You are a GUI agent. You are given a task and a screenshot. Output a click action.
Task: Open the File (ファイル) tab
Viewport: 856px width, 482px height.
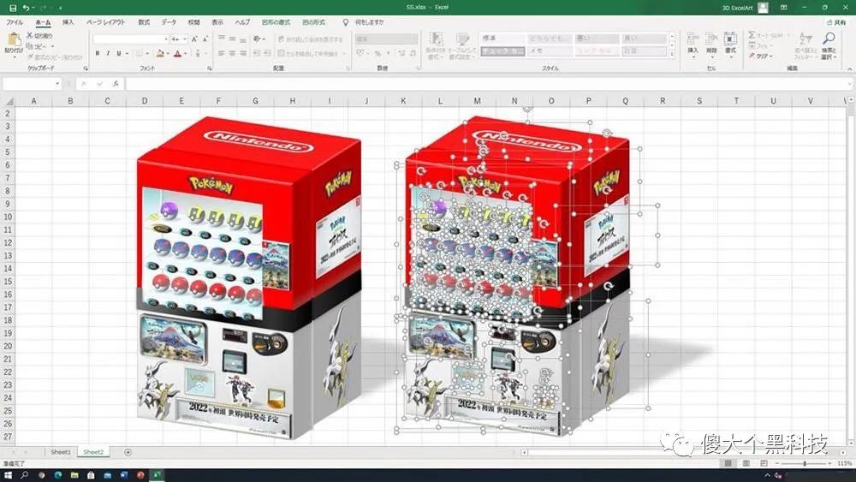pyautogui.click(x=15, y=22)
